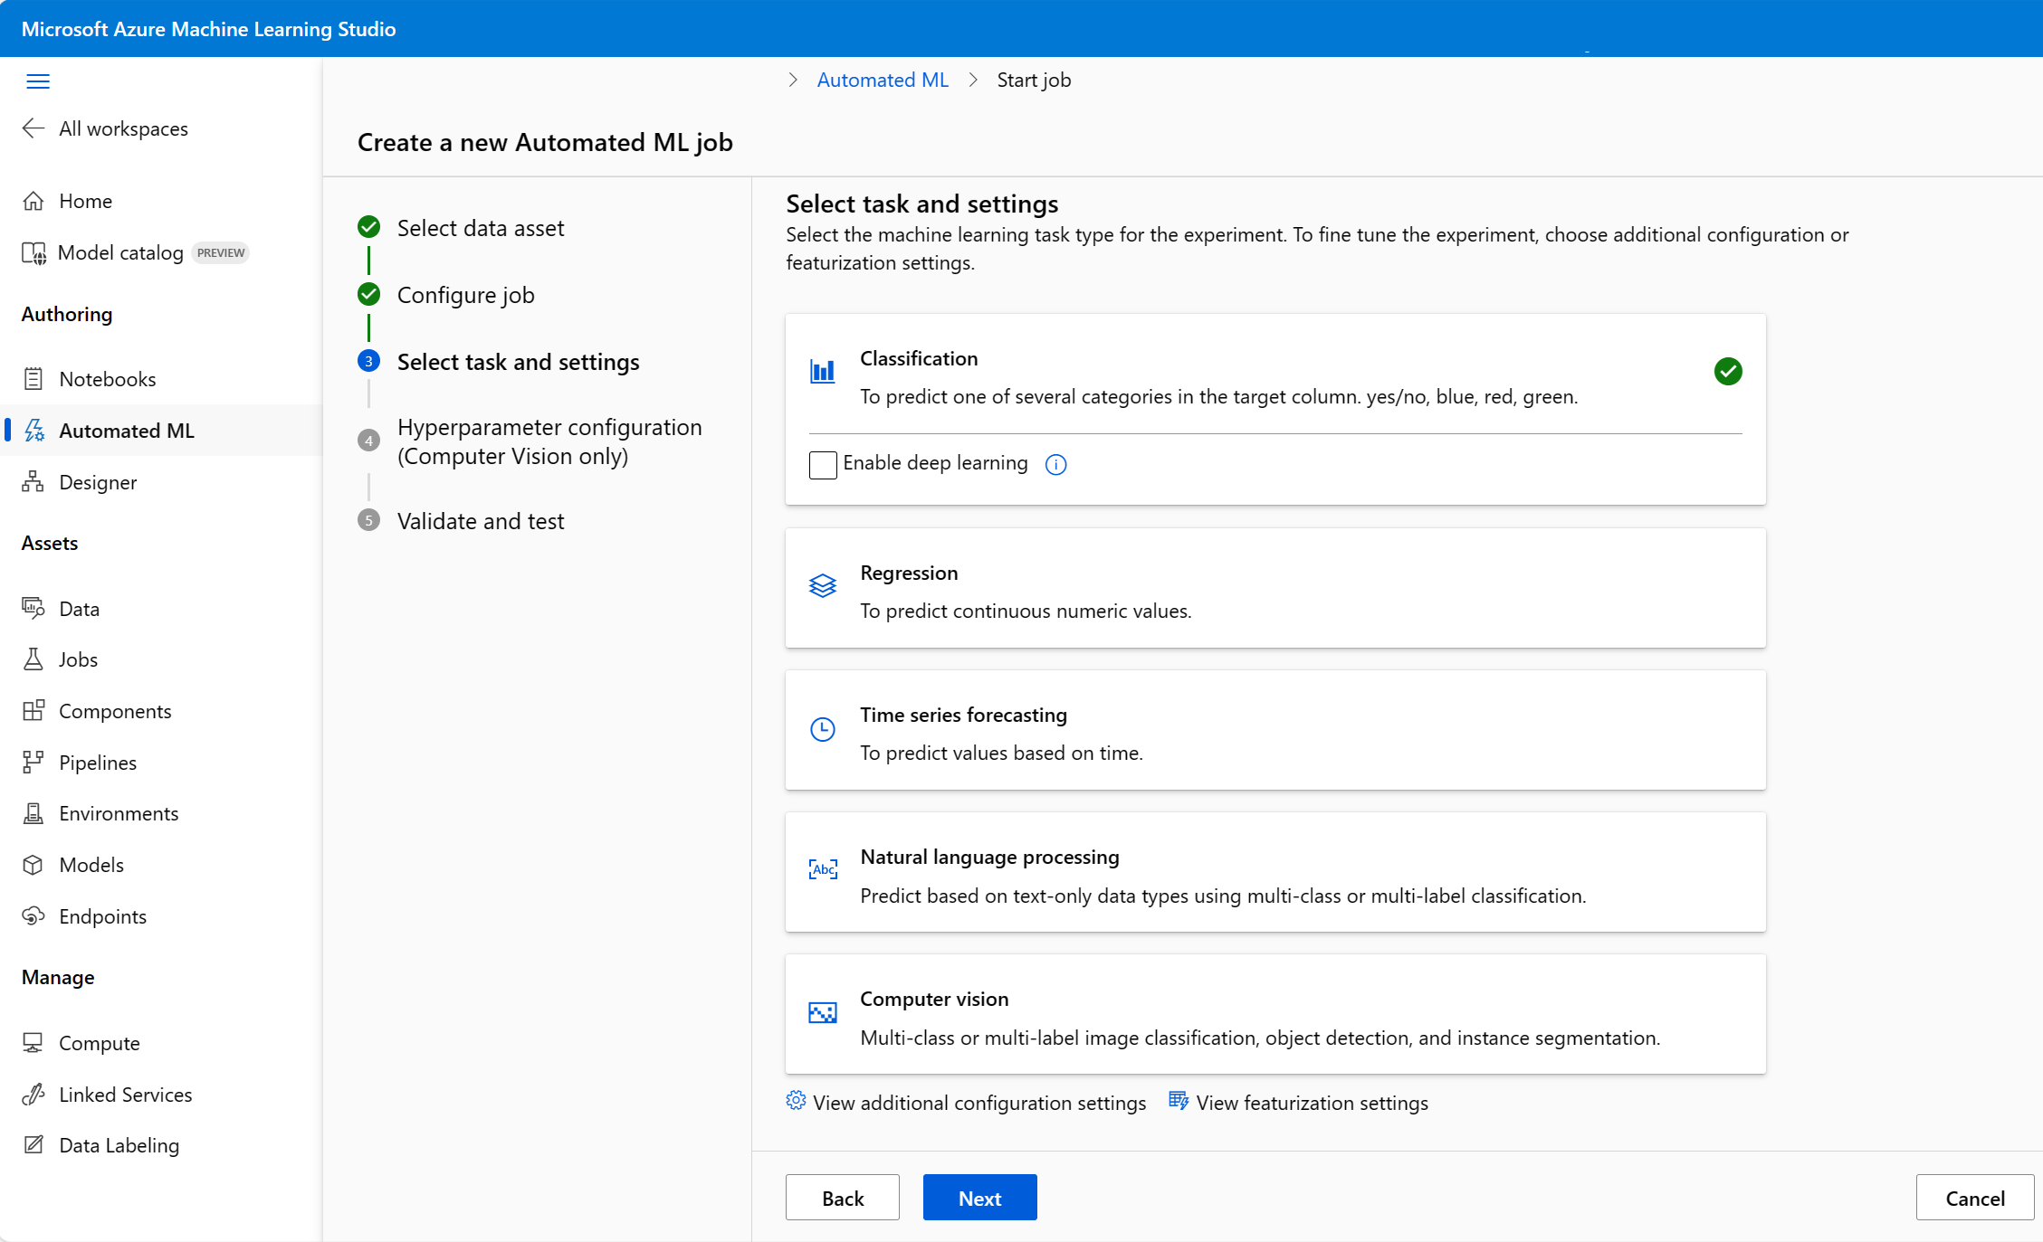Click the NLP Abc icon
The height and width of the screenshot is (1242, 2043).
tap(823, 869)
